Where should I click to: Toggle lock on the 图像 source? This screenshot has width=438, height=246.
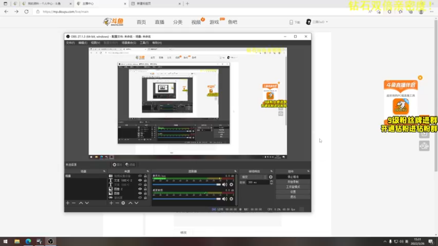click(145, 194)
